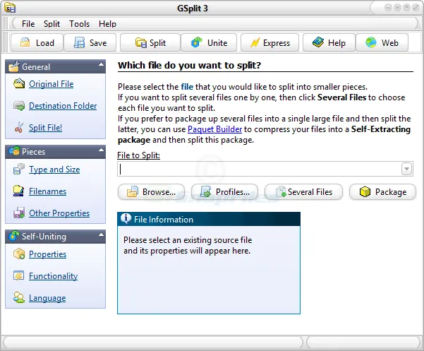Open the Help menu
Screen dimensions: 424x351
point(107,24)
